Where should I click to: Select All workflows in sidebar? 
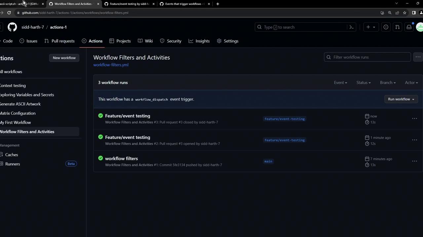tap(11, 71)
